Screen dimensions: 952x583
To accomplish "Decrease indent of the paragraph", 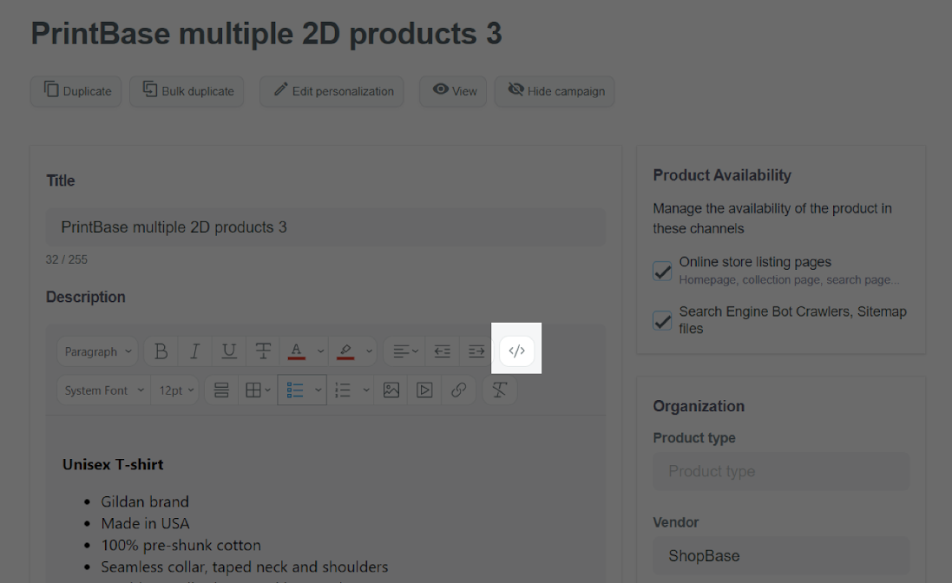I will coord(442,351).
